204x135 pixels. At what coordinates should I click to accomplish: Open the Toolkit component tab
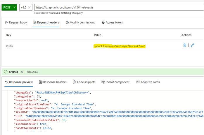tap(115, 82)
